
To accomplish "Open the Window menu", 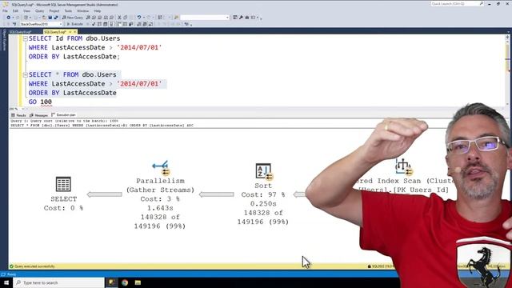I will click(x=83, y=10).
